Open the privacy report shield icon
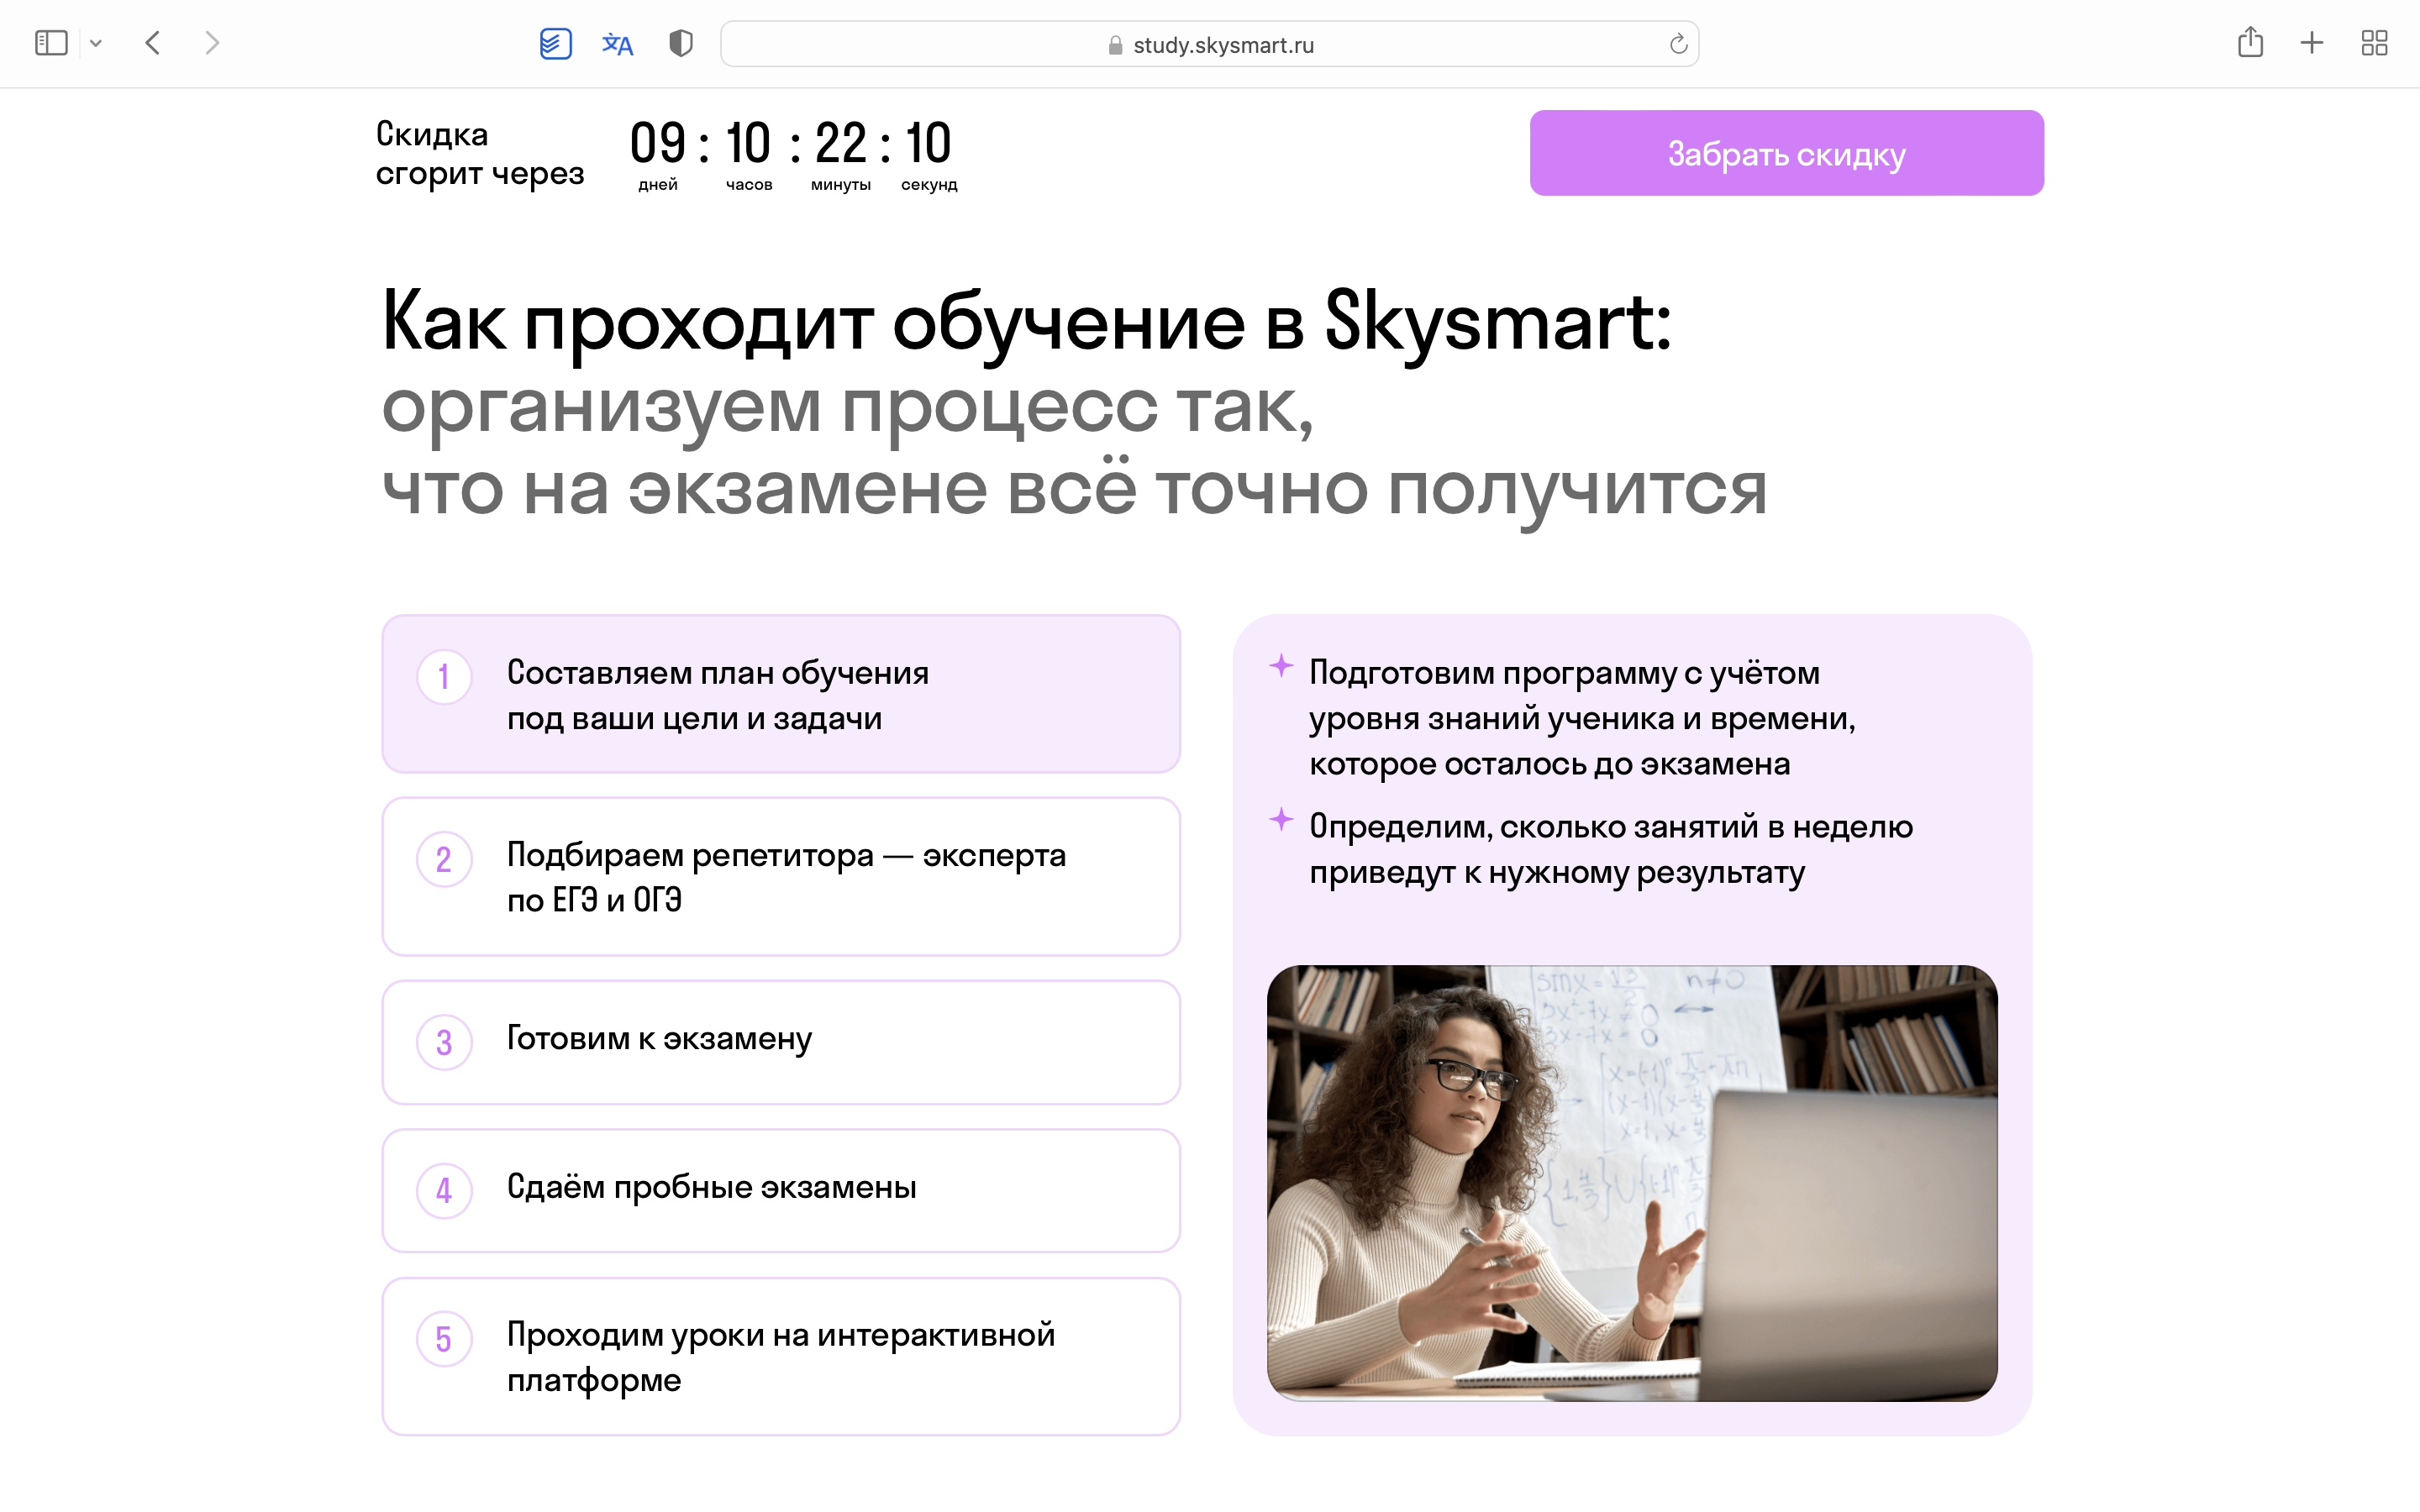The image size is (2420, 1512). (x=680, y=44)
